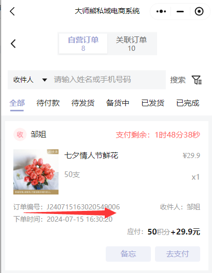
Task: Show 待发货 orders
Action: (83, 103)
